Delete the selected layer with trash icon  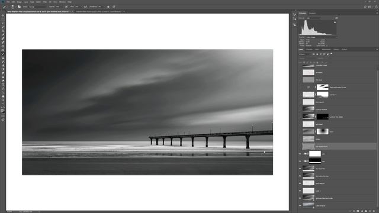coord(374,211)
